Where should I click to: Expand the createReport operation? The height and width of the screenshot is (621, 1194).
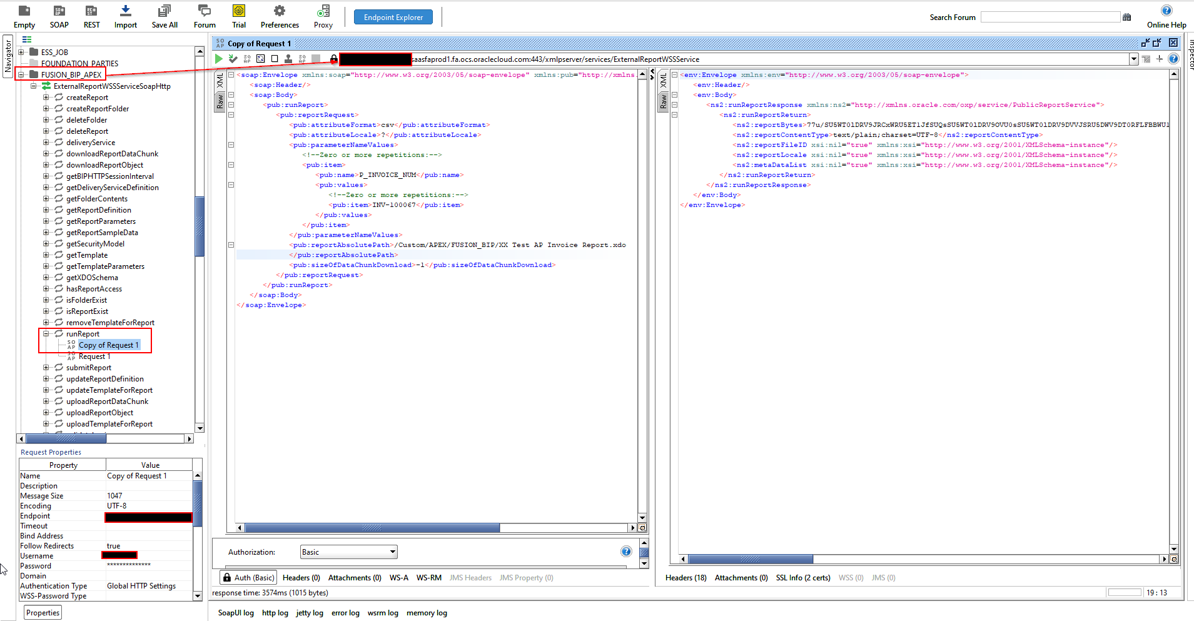46,97
